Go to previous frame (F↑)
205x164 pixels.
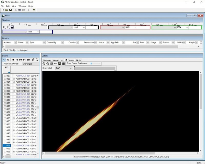(13, 60)
